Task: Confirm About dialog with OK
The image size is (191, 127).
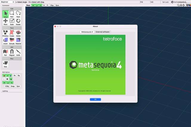Action: click(95, 99)
